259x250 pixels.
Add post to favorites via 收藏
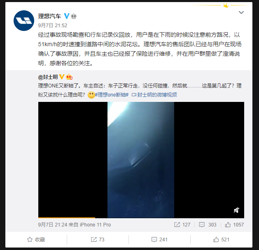36,239
